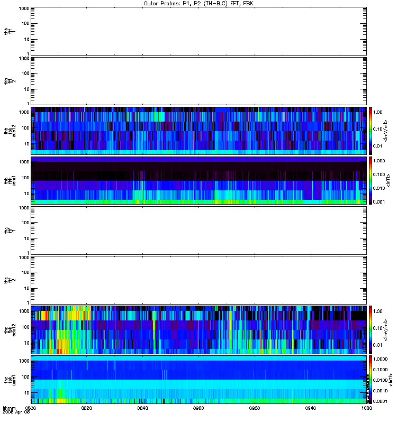Click the 1000 tick label on thc fbk edc12

pyautogui.click(x=24, y=311)
